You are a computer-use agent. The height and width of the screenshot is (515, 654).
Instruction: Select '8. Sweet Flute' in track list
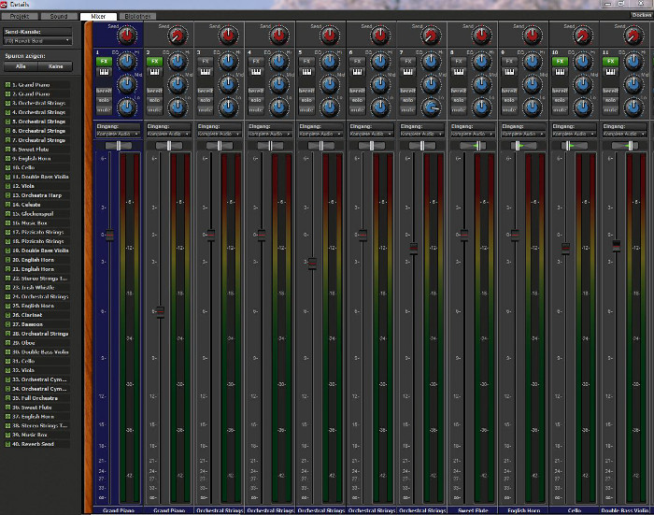click(31, 150)
